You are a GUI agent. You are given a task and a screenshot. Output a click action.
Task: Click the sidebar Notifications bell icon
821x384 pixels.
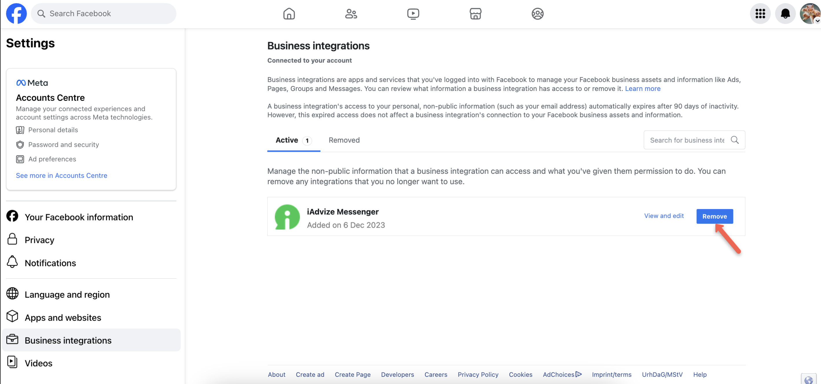click(12, 262)
